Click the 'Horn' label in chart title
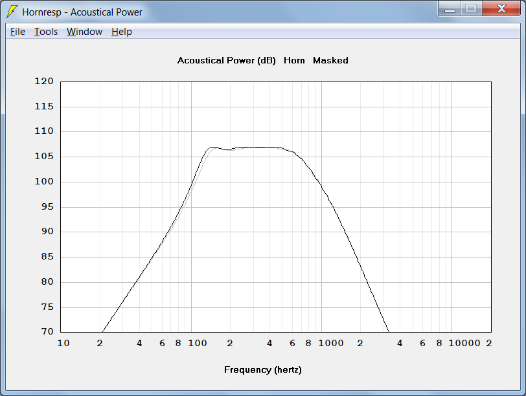 coord(294,61)
